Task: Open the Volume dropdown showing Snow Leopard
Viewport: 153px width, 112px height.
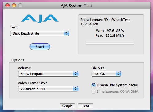Action: point(48,74)
